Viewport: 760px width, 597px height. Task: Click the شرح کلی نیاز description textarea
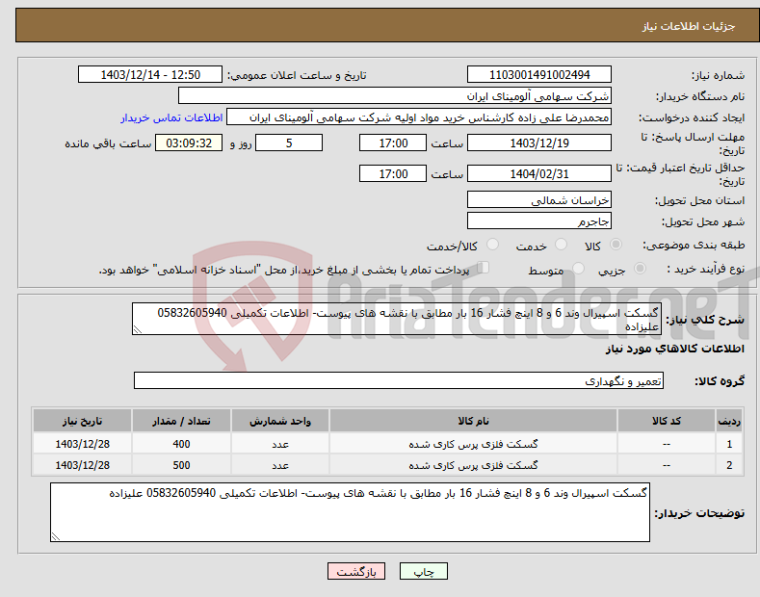coord(397,319)
